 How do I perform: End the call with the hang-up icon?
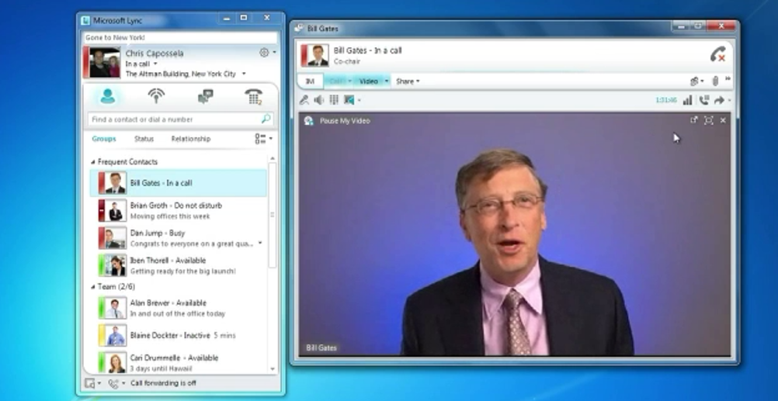[x=717, y=54]
